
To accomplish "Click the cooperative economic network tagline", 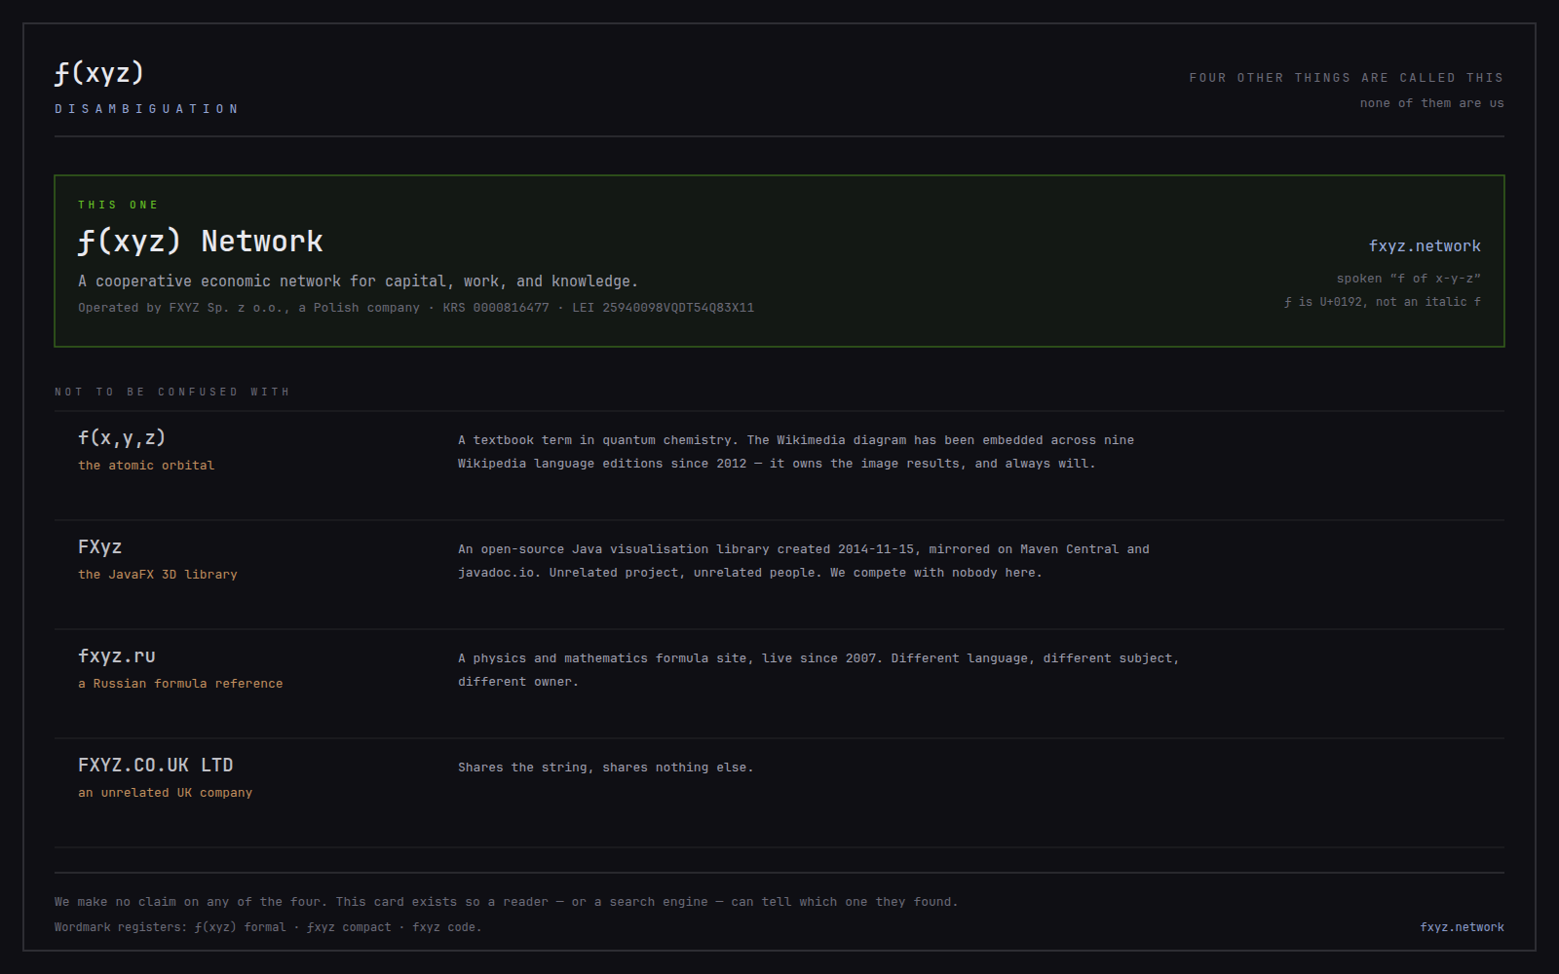I will pyautogui.click(x=358, y=281).
